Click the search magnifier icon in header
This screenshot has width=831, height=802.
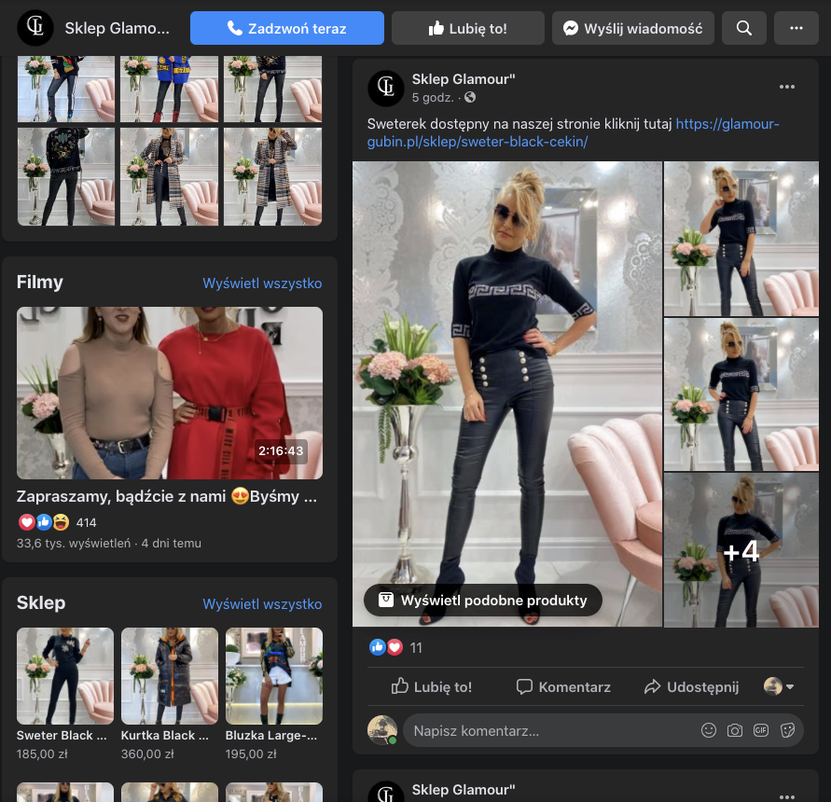pos(743,28)
